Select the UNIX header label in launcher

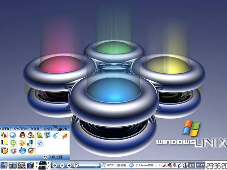coord(48,129)
